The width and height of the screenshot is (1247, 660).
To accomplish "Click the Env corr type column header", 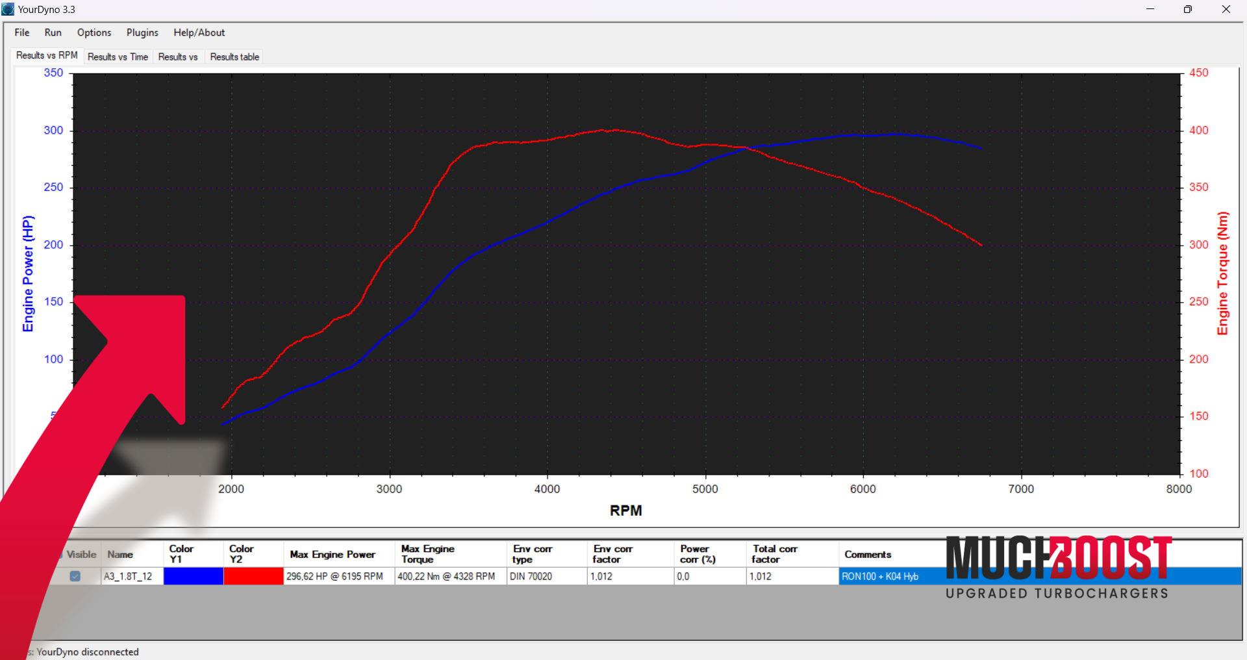I will pos(533,554).
